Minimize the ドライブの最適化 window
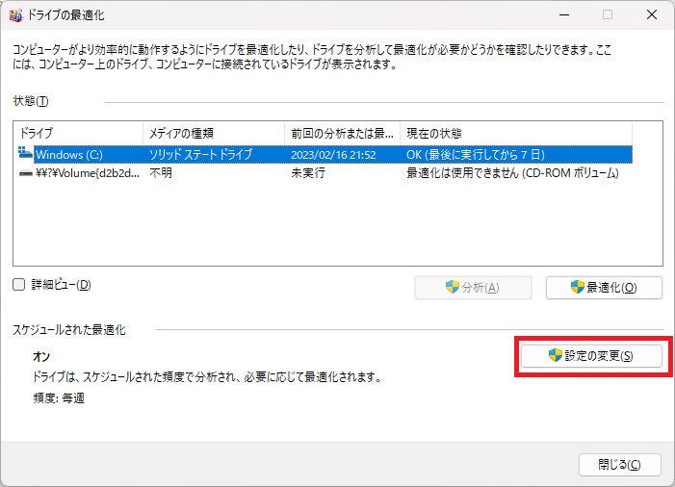This screenshot has width=675, height=487. click(x=564, y=14)
